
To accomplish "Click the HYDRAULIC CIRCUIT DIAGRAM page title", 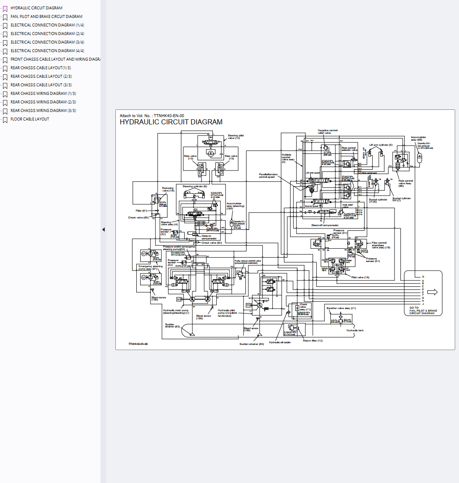I will [171, 122].
